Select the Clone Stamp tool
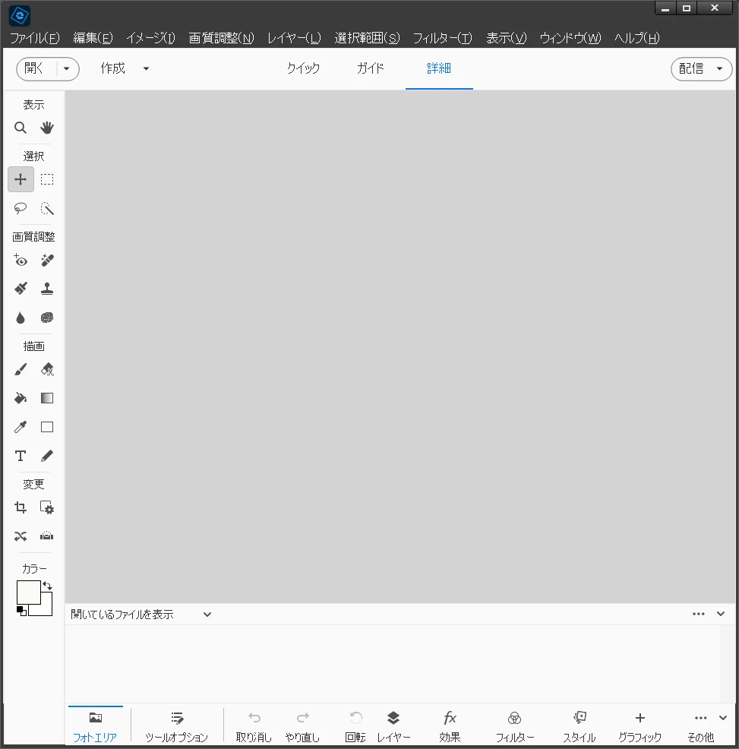Image resolution: width=739 pixels, height=749 pixels. point(47,289)
